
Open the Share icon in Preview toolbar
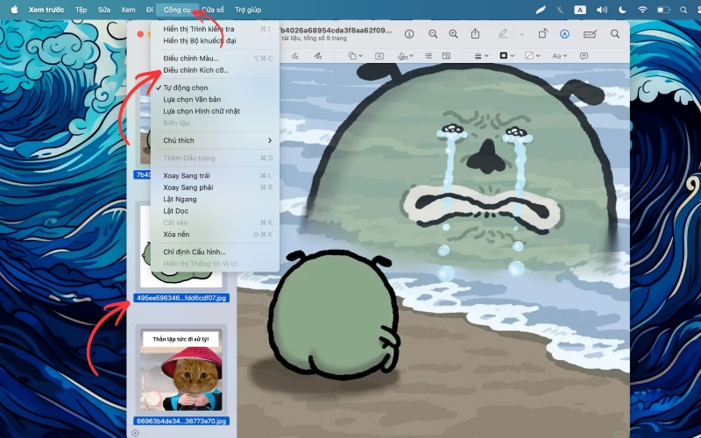(475, 33)
